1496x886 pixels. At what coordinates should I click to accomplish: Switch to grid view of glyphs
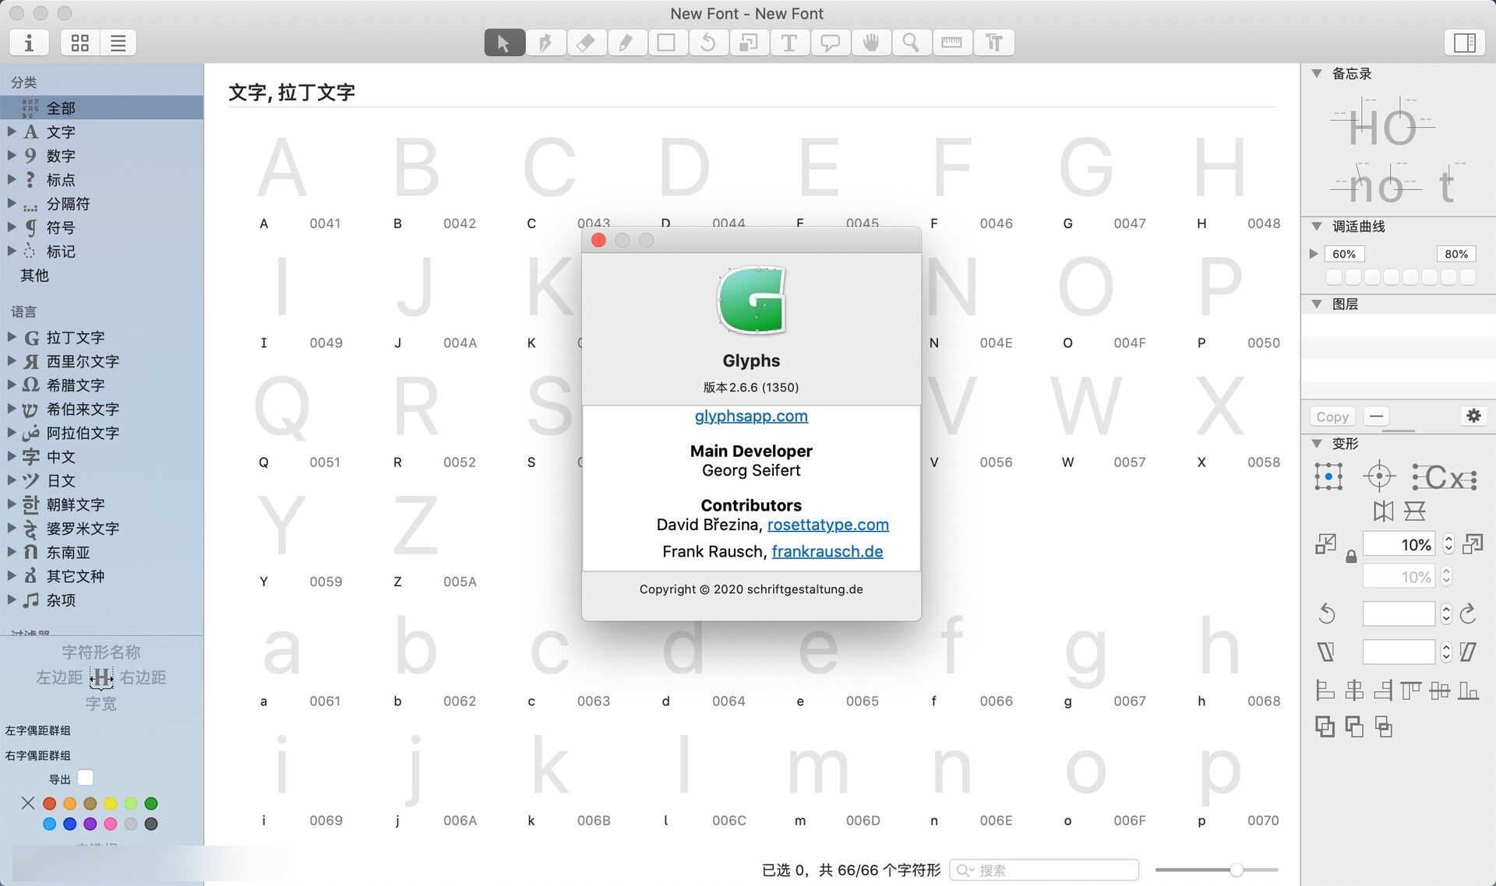coord(79,43)
